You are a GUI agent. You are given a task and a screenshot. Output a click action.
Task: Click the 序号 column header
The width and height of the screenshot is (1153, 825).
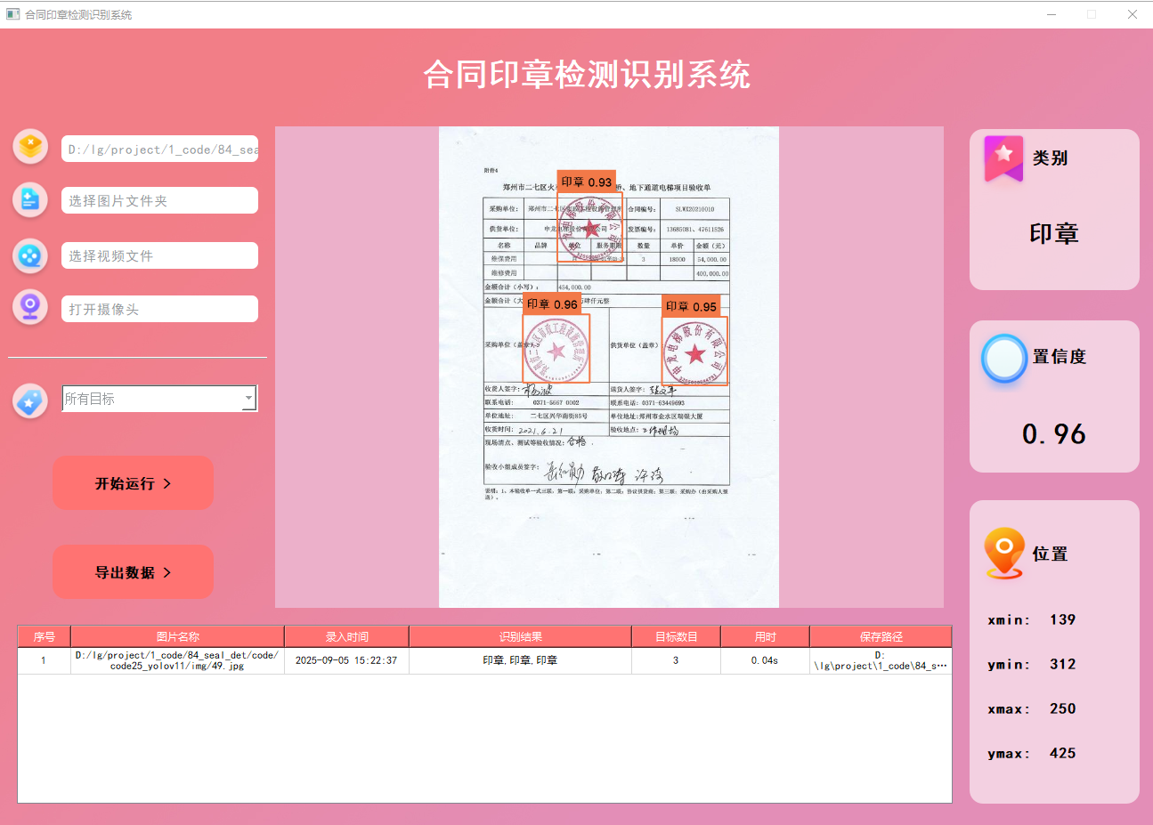tap(45, 636)
